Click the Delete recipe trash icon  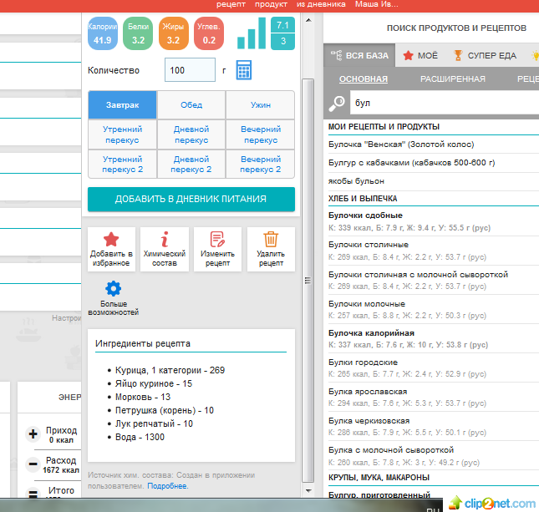tap(271, 240)
